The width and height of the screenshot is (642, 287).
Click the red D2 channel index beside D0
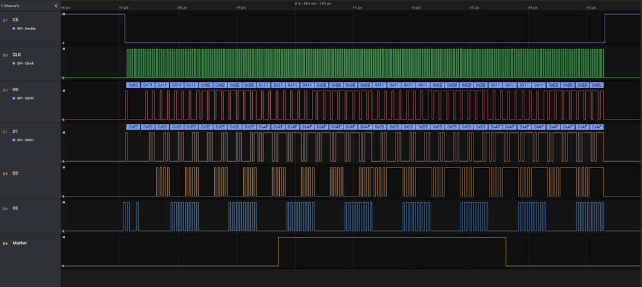click(x=5, y=89)
